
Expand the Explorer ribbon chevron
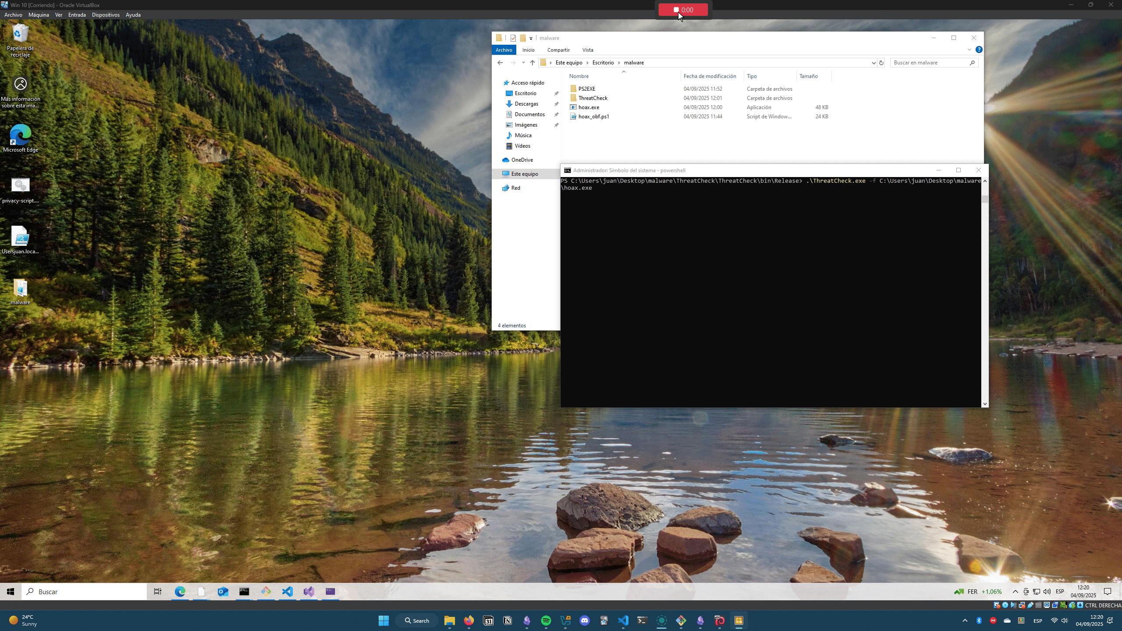tap(969, 50)
